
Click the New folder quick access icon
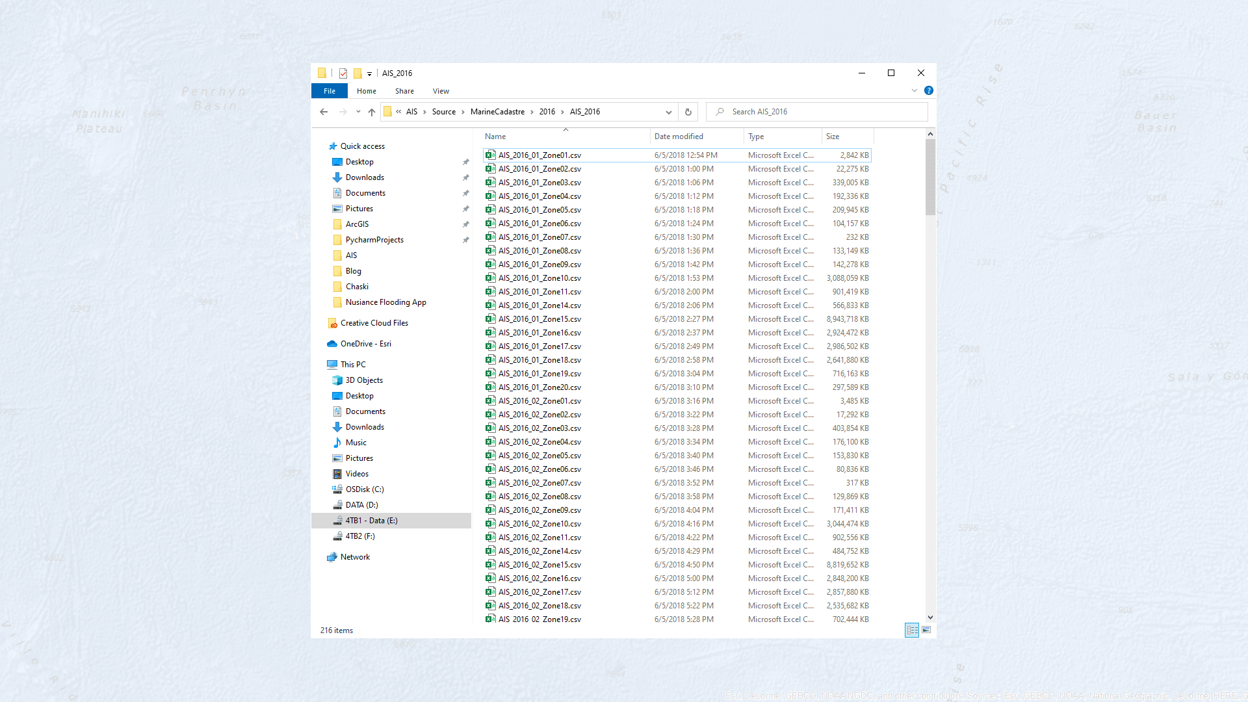point(357,73)
